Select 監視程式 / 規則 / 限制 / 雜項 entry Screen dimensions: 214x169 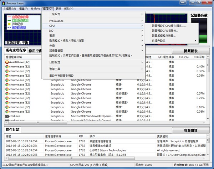click(93, 41)
